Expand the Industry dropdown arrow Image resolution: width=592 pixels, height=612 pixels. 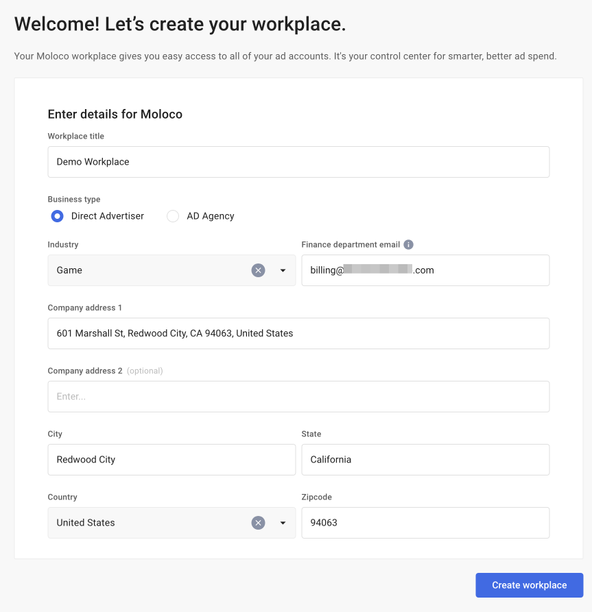pyautogui.click(x=283, y=270)
